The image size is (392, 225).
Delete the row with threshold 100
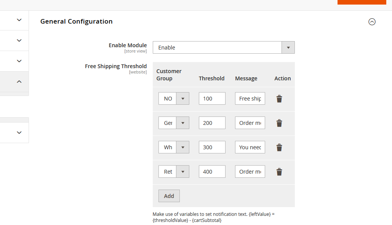pos(279,99)
